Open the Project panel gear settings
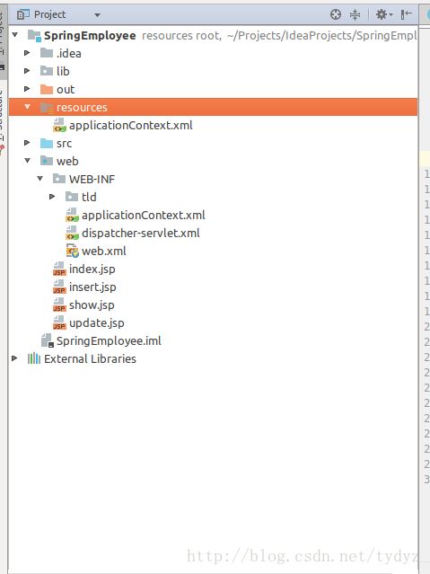Viewport: 430px width, 574px height. click(x=384, y=14)
